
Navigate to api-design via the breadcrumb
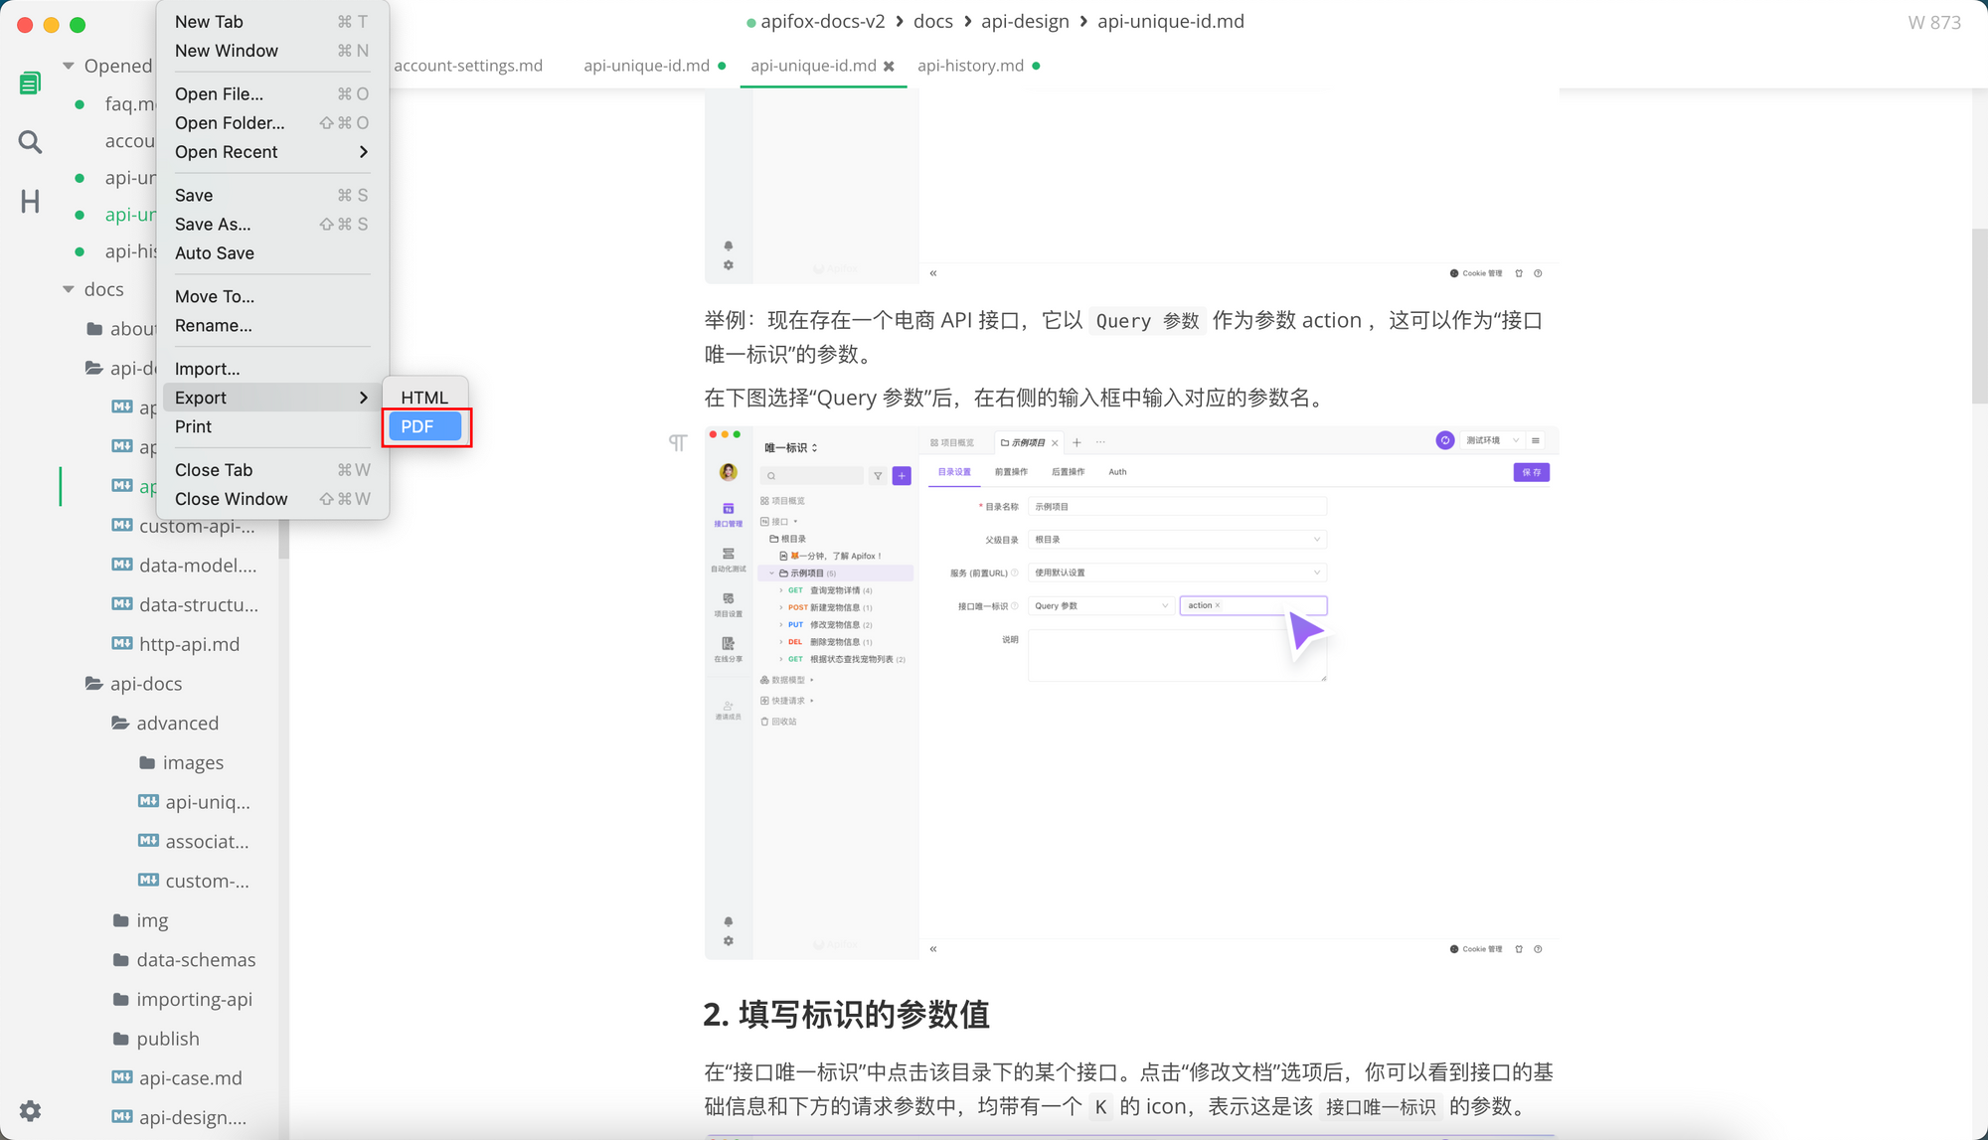1025,21
